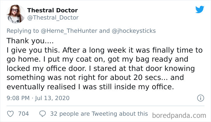Image resolution: width=211 pixels, height=122 pixels.
Task: Open '32 people are Tweeting about this'
Action: click(99, 114)
